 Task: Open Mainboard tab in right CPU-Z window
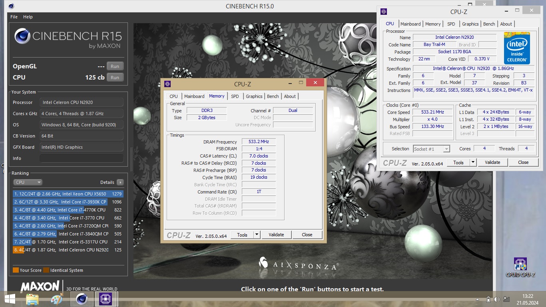(410, 24)
